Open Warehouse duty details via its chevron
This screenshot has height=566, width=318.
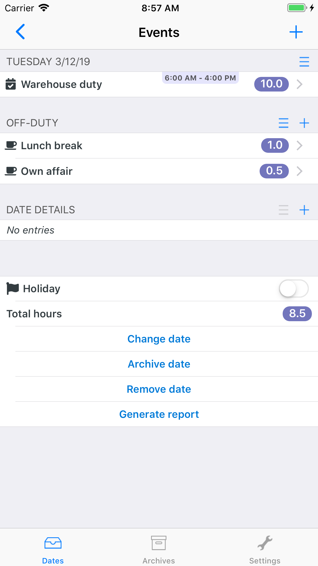299,84
